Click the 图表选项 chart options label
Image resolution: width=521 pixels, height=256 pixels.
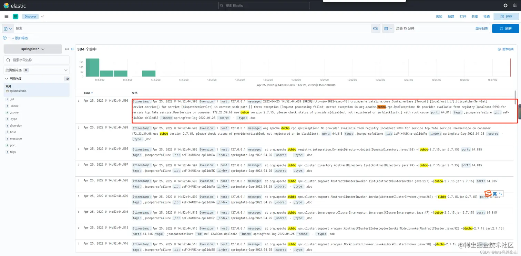508,49
